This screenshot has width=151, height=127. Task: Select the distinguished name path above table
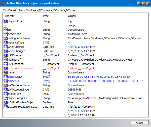pyautogui.click(x=40, y=10)
